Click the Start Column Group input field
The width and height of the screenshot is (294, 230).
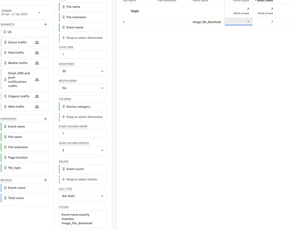83,134
